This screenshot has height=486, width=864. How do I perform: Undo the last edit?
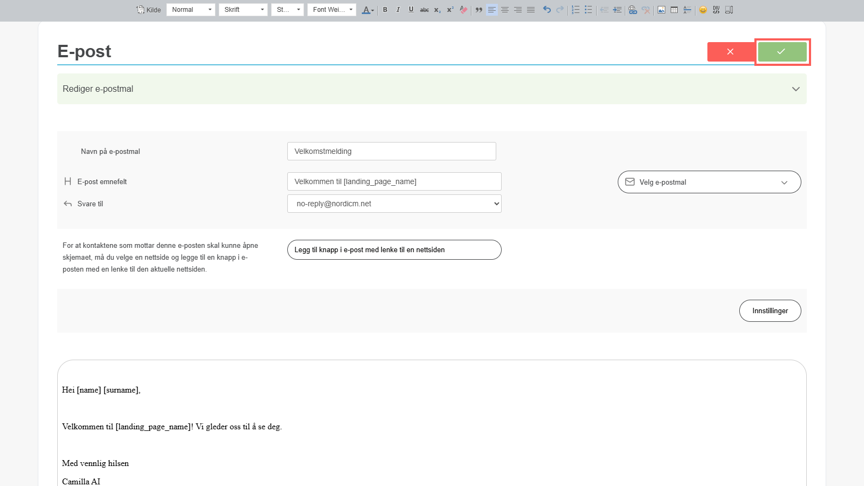pos(547,10)
